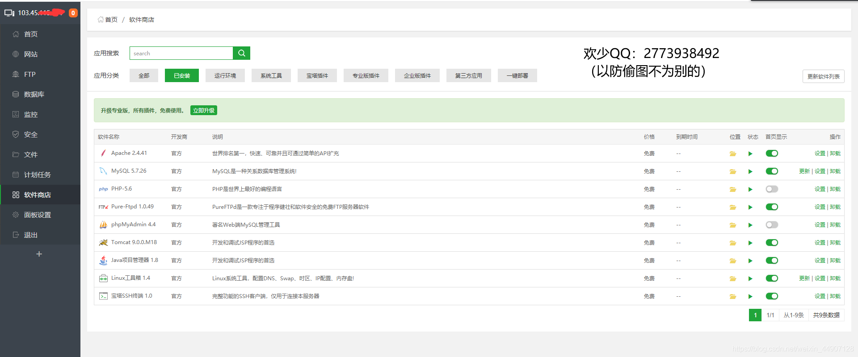The width and height of the screenshot is (858, 357).
Task: Click the running status arrow for MySQL
Action: click(x=750, y=171)
